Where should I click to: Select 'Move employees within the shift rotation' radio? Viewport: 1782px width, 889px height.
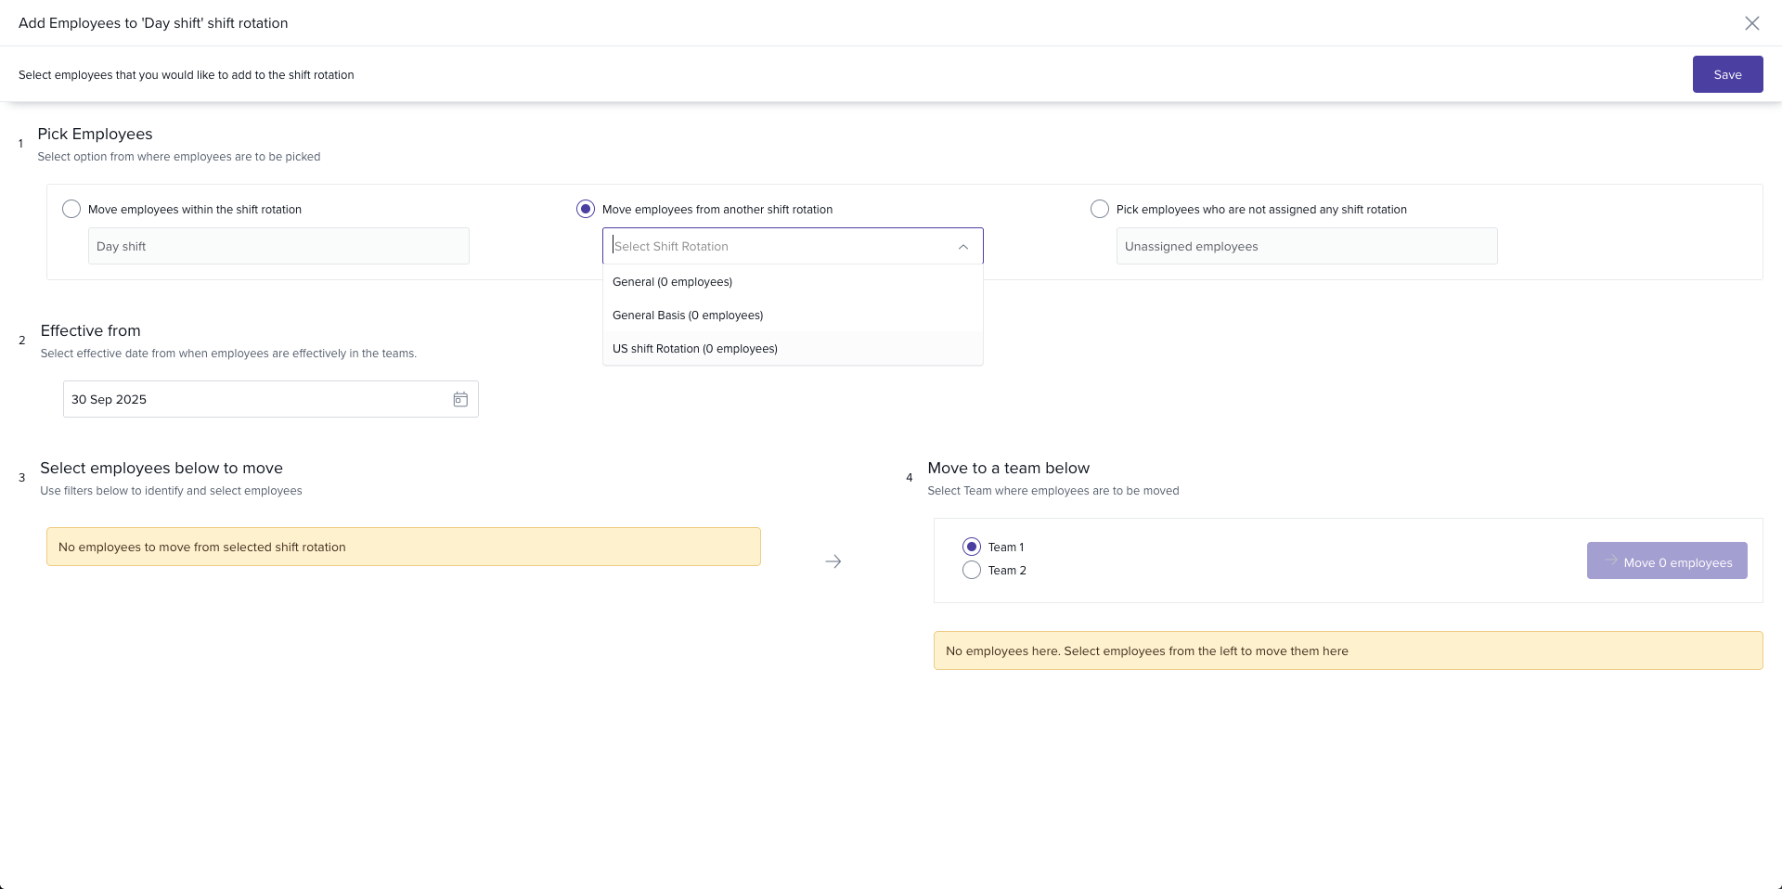pyautogui.click(x=71, y=209)
